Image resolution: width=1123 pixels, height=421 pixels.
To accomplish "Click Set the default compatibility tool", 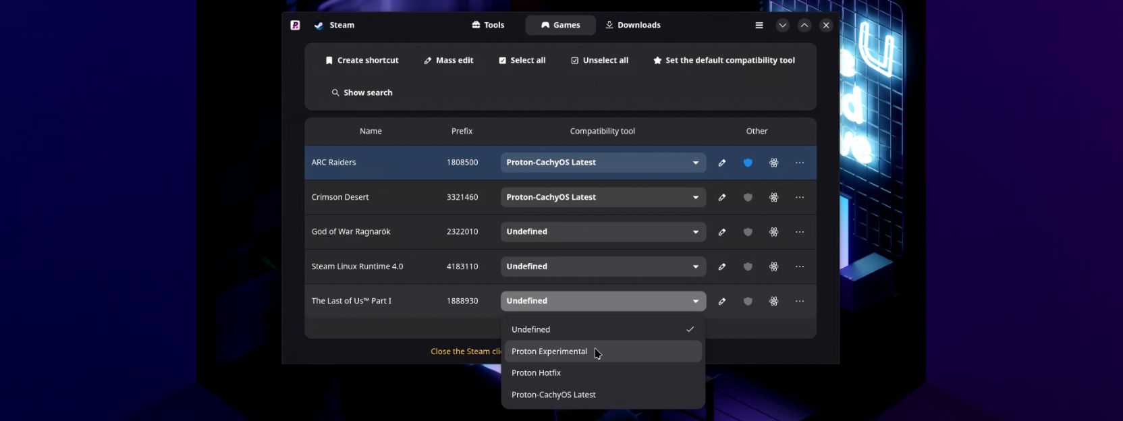I will pos(724,60).
